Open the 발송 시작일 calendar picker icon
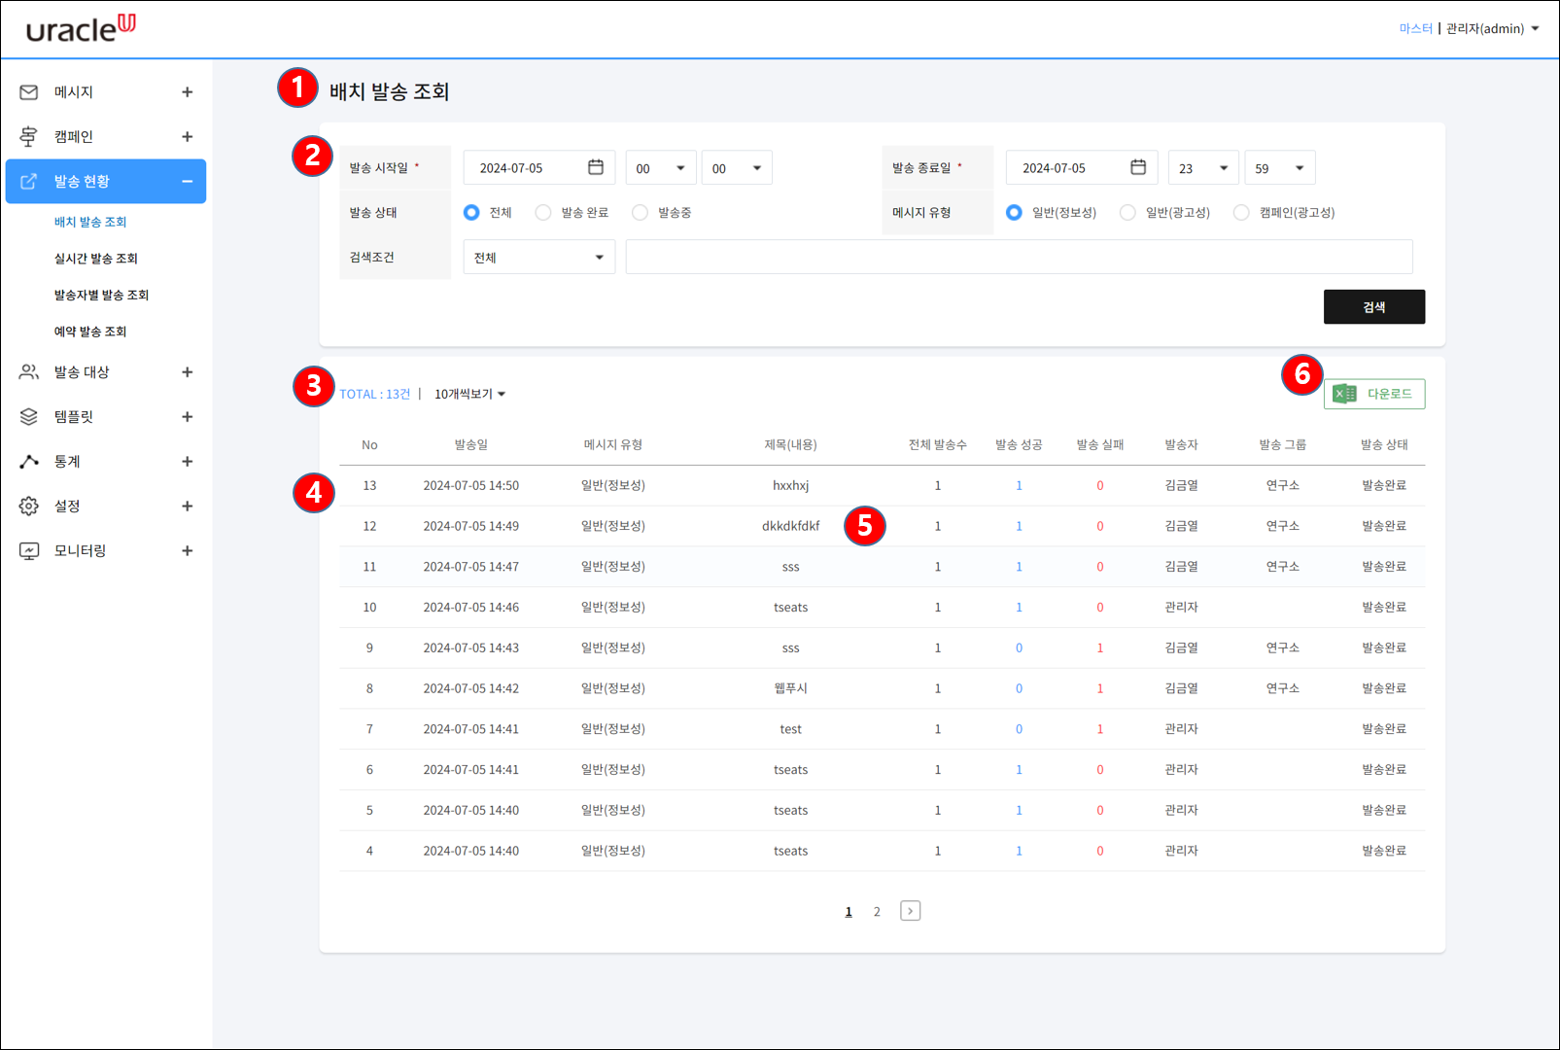 click(596, 167)
